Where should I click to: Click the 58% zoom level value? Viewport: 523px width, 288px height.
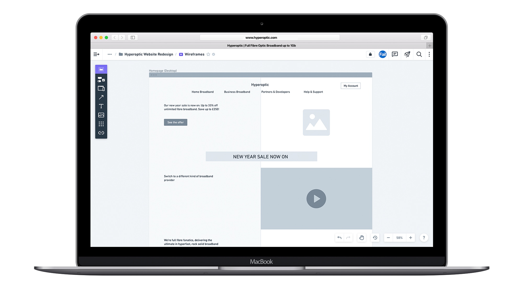pos(399,238)
